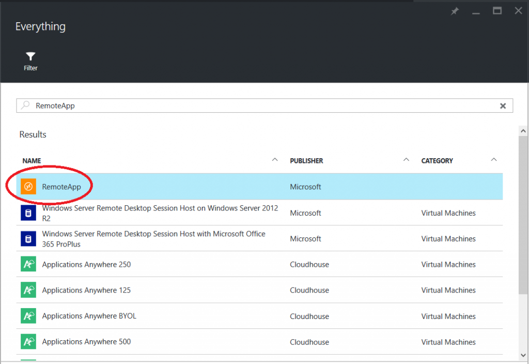Image resolution: width=529 pixels, height=364 pixels.
Task: Click the Office 365 ProPlus row icon
Action: (x=28, y=238)
